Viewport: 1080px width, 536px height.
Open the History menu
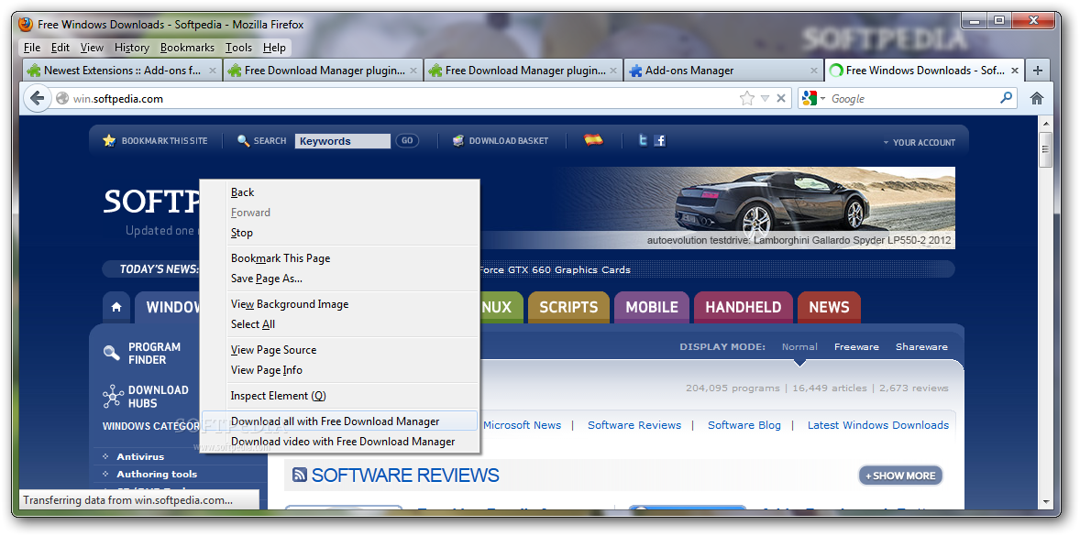click(131, 48)
